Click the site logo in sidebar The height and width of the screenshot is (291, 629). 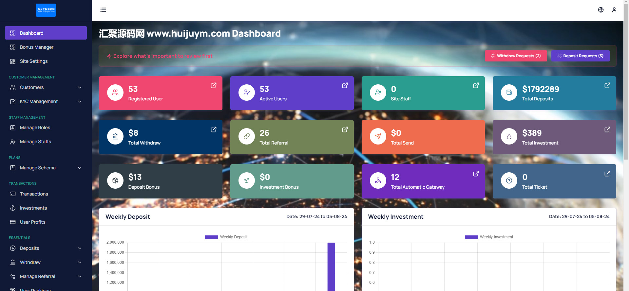point(46,10)
